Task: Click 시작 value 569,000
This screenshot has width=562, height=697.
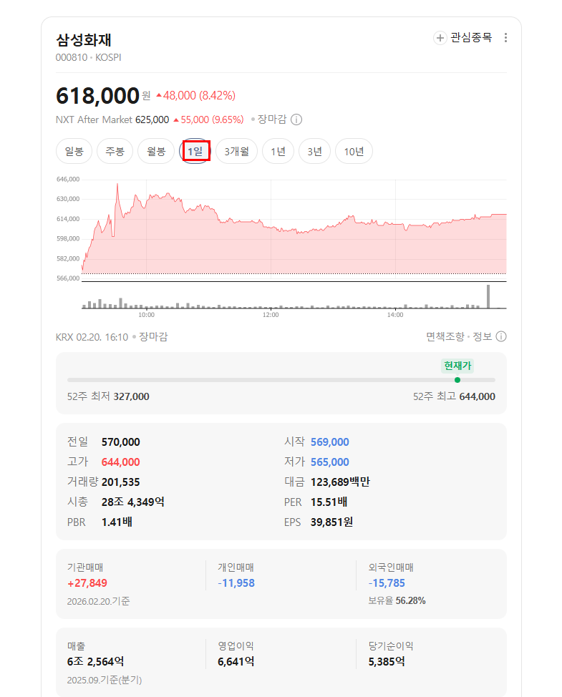Action: [x=330, y=442]
